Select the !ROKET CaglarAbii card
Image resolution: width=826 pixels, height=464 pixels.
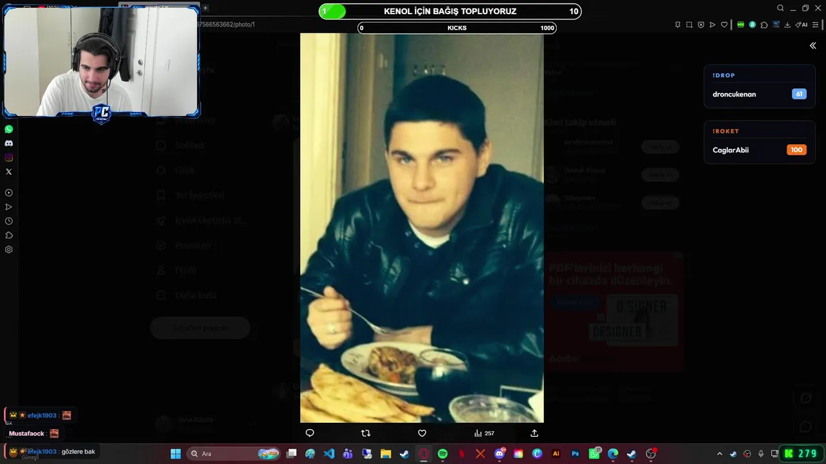[x=760, y=142]
